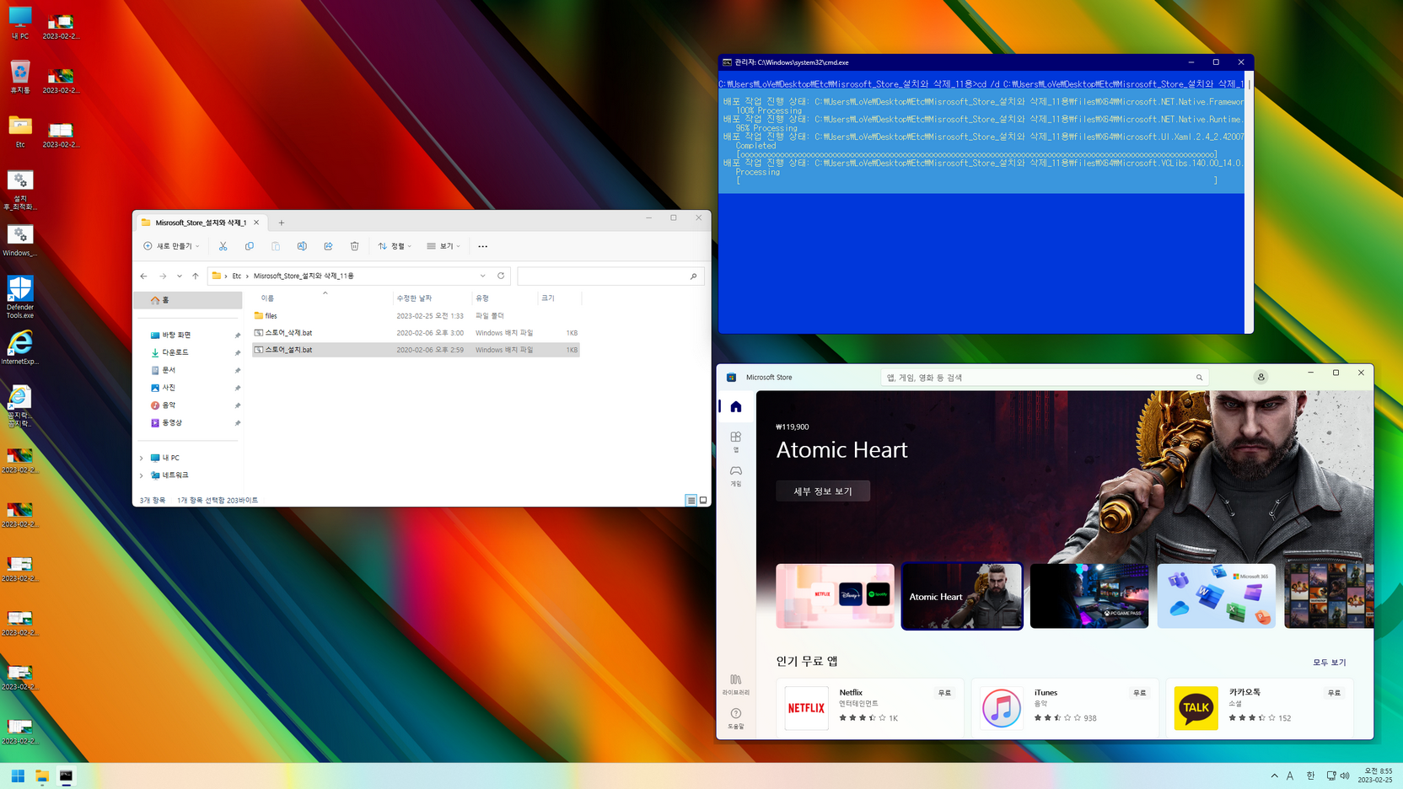Go back with Explorer's back arrow
This screenshot has height=789, width=1403.
[x=143, y=276]
